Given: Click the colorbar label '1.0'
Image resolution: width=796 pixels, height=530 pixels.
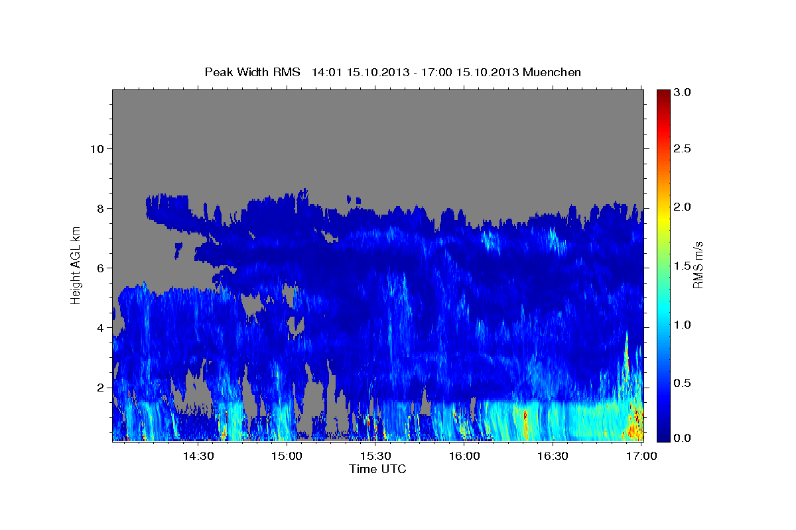Looking at the screenshot, I should tap(683, 325).
